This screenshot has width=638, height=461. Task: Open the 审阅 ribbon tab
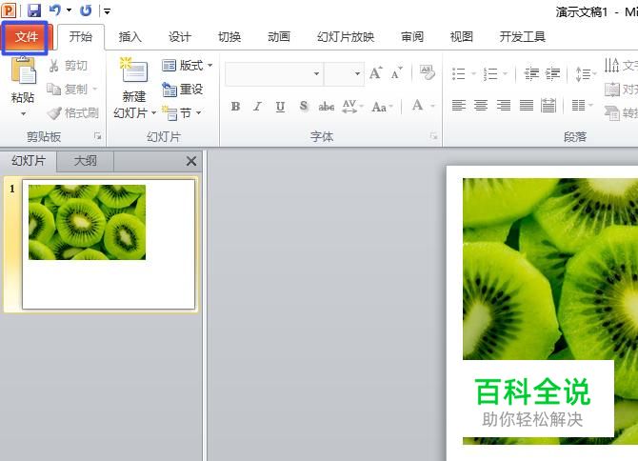tap(412, 37)
